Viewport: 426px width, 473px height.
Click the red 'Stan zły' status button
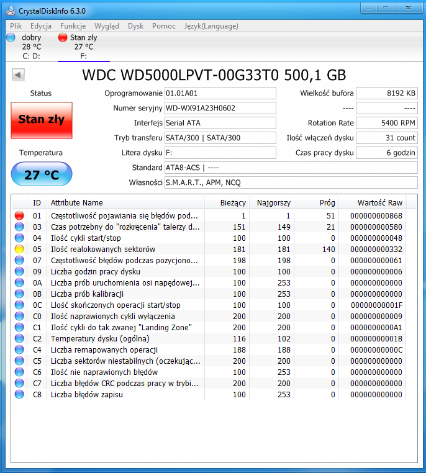(x=42, y=120)
